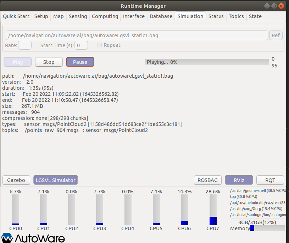
Task: Click the Memory usage bar
Action: [x=267, y=228]
